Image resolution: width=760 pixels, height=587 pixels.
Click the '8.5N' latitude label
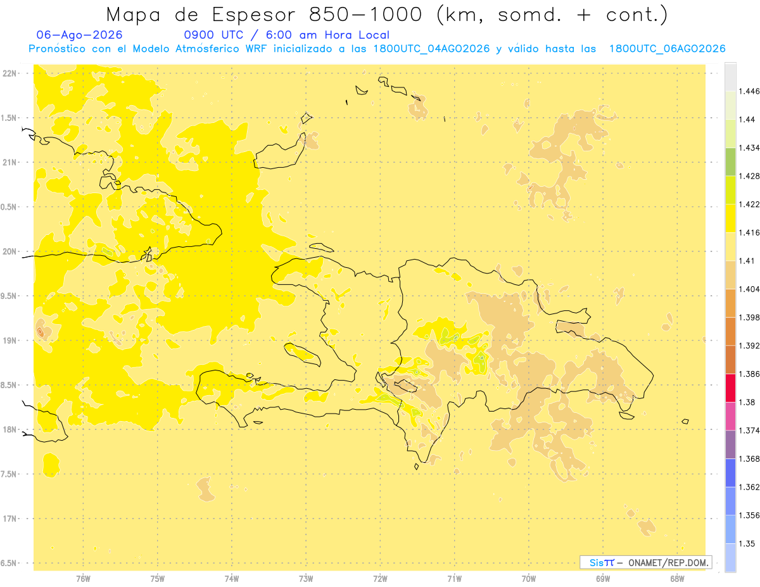9,385
